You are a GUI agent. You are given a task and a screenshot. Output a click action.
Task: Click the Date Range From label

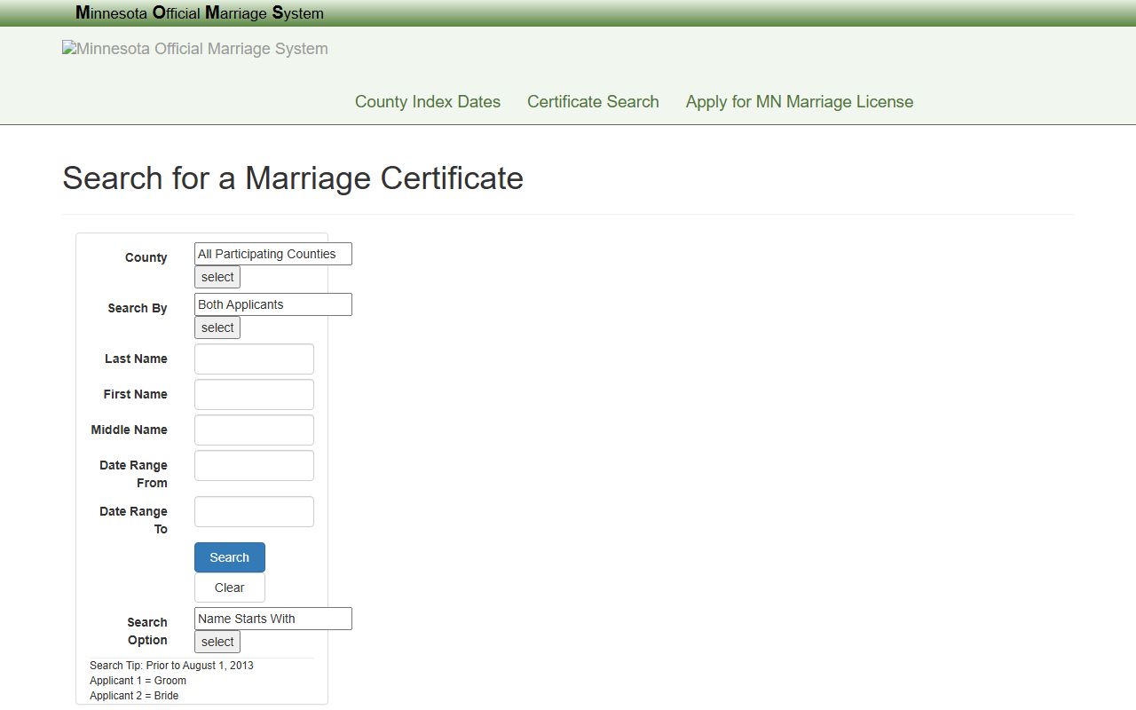click(x=134, y=474)
